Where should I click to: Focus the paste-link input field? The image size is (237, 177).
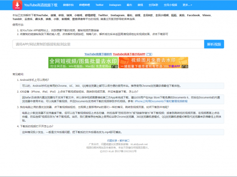[x=108, y=44]
